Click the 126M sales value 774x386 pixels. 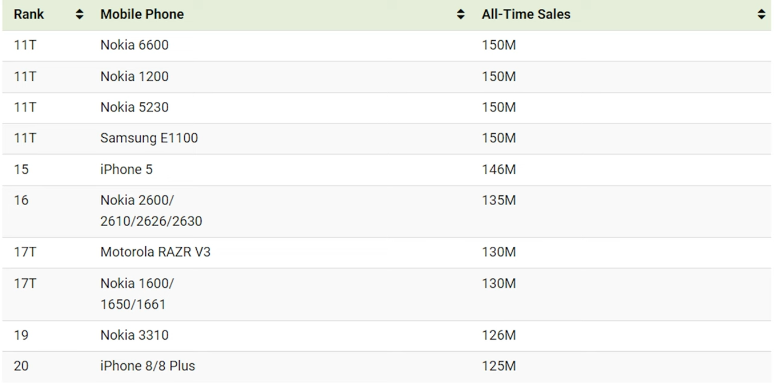pos(499,335)
